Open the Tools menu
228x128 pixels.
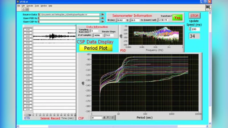pyautogui.click(x=37, y=6)
